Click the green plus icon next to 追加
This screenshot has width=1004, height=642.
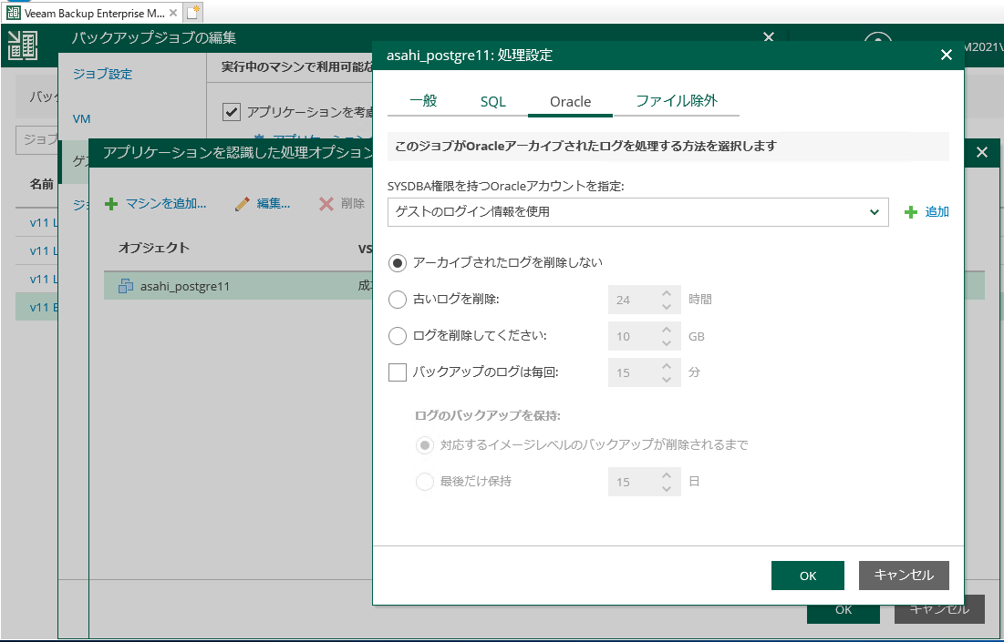point(910,212)
